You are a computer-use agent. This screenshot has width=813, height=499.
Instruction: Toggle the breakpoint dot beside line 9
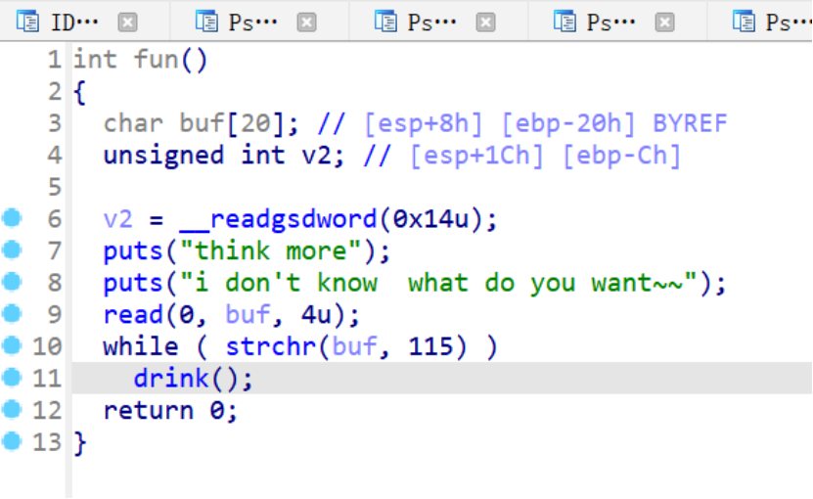tap(11, 314)
